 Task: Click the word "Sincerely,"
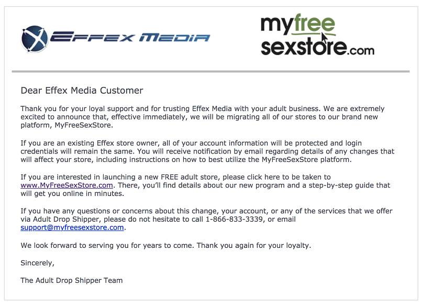[x=37, y=263]
